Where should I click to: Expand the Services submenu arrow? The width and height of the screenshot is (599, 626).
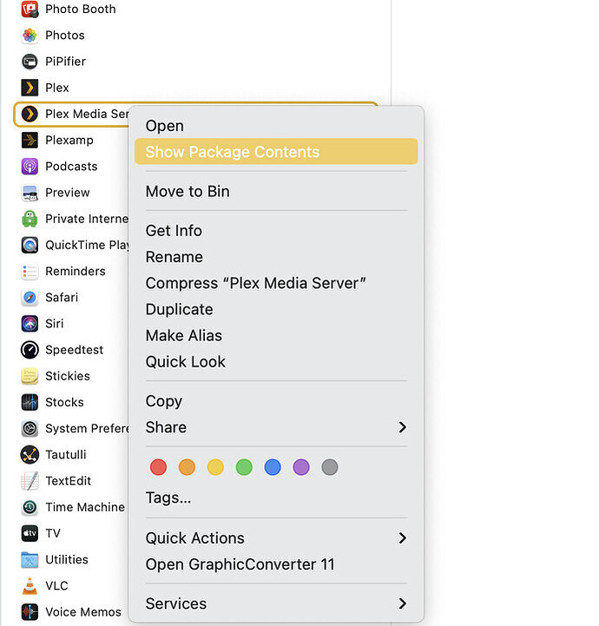point(403,603)
